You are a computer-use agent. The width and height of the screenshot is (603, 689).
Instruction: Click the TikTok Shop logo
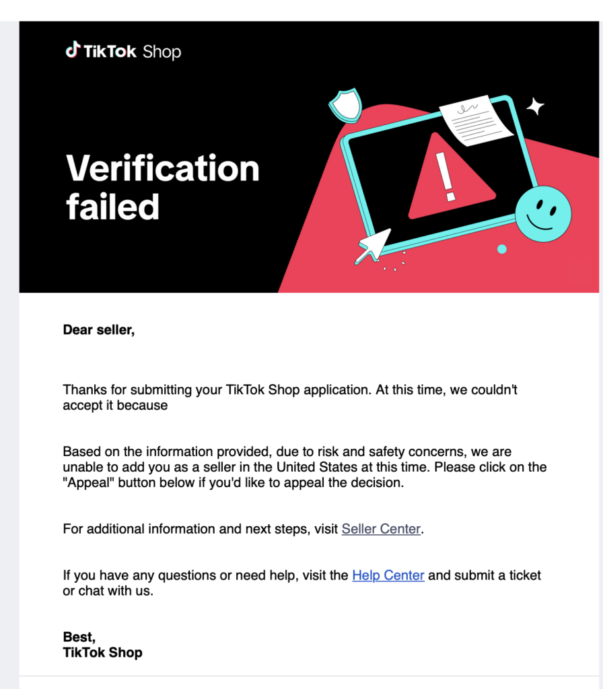coord(123,51)
